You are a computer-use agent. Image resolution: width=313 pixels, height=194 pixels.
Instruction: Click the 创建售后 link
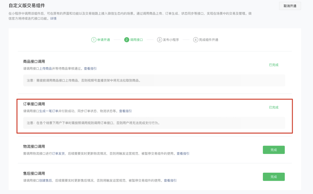pyautogui.click(x=45, y=180)
